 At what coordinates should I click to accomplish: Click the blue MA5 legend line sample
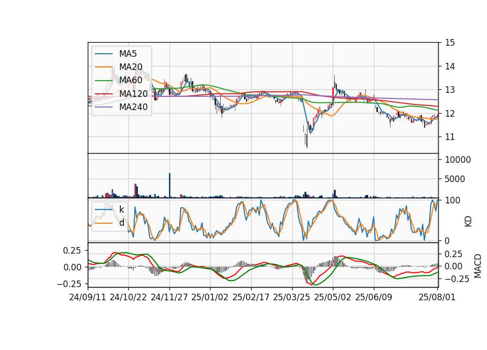coord(103,54)
